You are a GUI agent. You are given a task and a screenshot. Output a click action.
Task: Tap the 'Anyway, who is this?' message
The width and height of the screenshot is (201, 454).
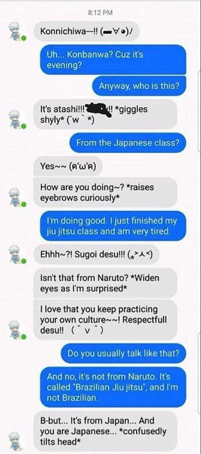pyautogui.click(x=139, y=86)
